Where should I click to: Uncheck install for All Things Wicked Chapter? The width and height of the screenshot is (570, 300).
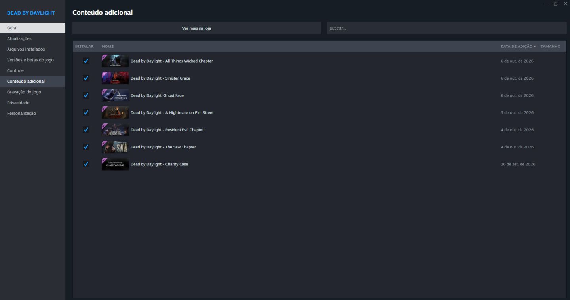(86, 61)
